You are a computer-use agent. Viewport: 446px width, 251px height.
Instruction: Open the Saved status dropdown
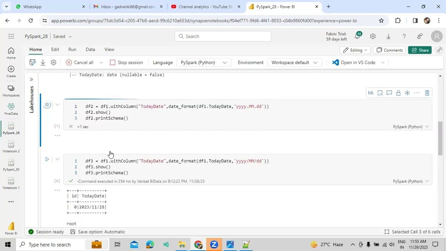click(62, 36)
